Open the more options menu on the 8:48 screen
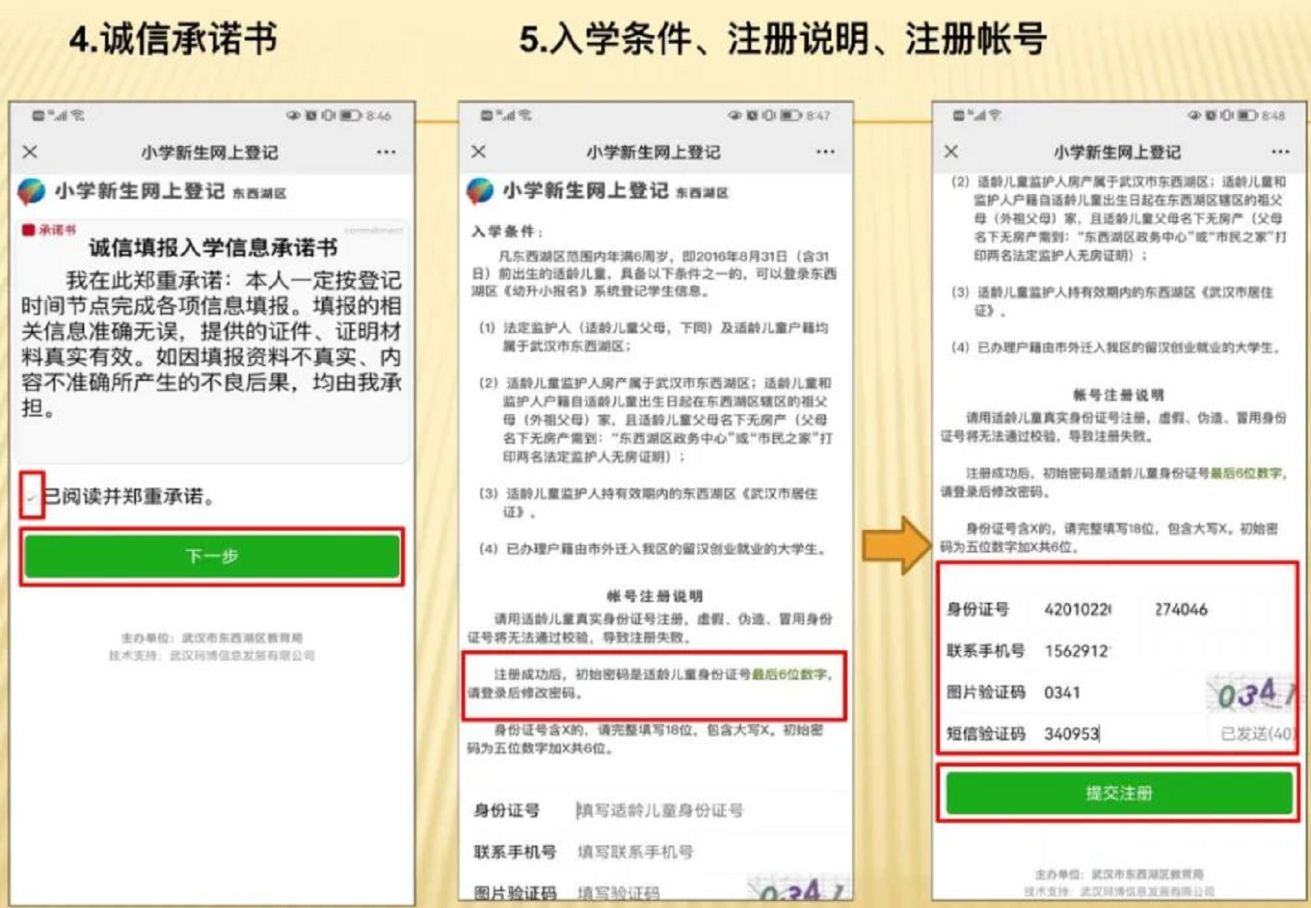This screenshot has width=1311, height=908. [1280, 152]
